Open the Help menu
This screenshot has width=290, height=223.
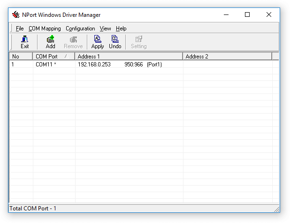tap(121, 29)
